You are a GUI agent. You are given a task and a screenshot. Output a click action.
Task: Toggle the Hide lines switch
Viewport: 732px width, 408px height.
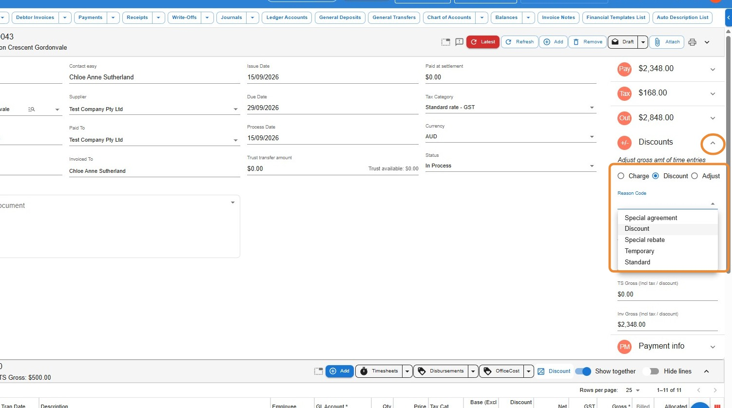pyautogui.click(x=651, y=371)
